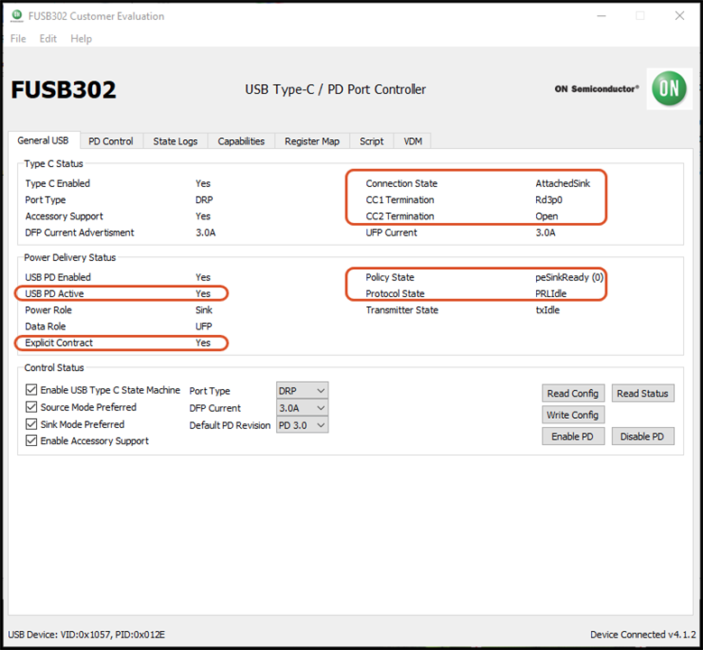The height and width of the screenshot is (650, 703).
Task: Click the Write Config button
Action: pyautogui.click(x=573, y=415)
